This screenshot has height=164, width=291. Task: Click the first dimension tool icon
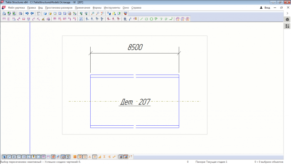pyautogui.click(x=4, y=19)
